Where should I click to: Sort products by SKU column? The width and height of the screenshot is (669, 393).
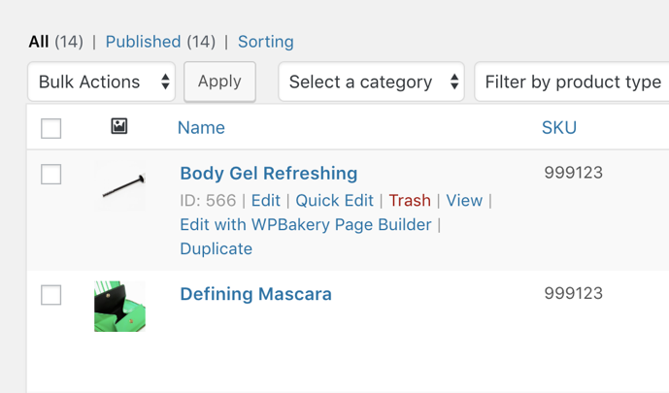coord(559,127)
